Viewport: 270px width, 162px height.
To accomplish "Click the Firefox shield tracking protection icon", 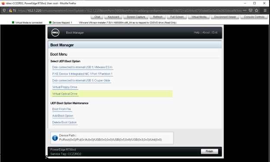I will click(4, 10).
